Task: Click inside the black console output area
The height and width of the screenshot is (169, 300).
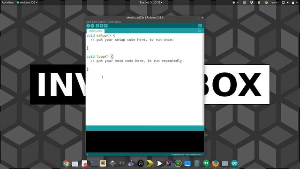Action: [145, 142]
